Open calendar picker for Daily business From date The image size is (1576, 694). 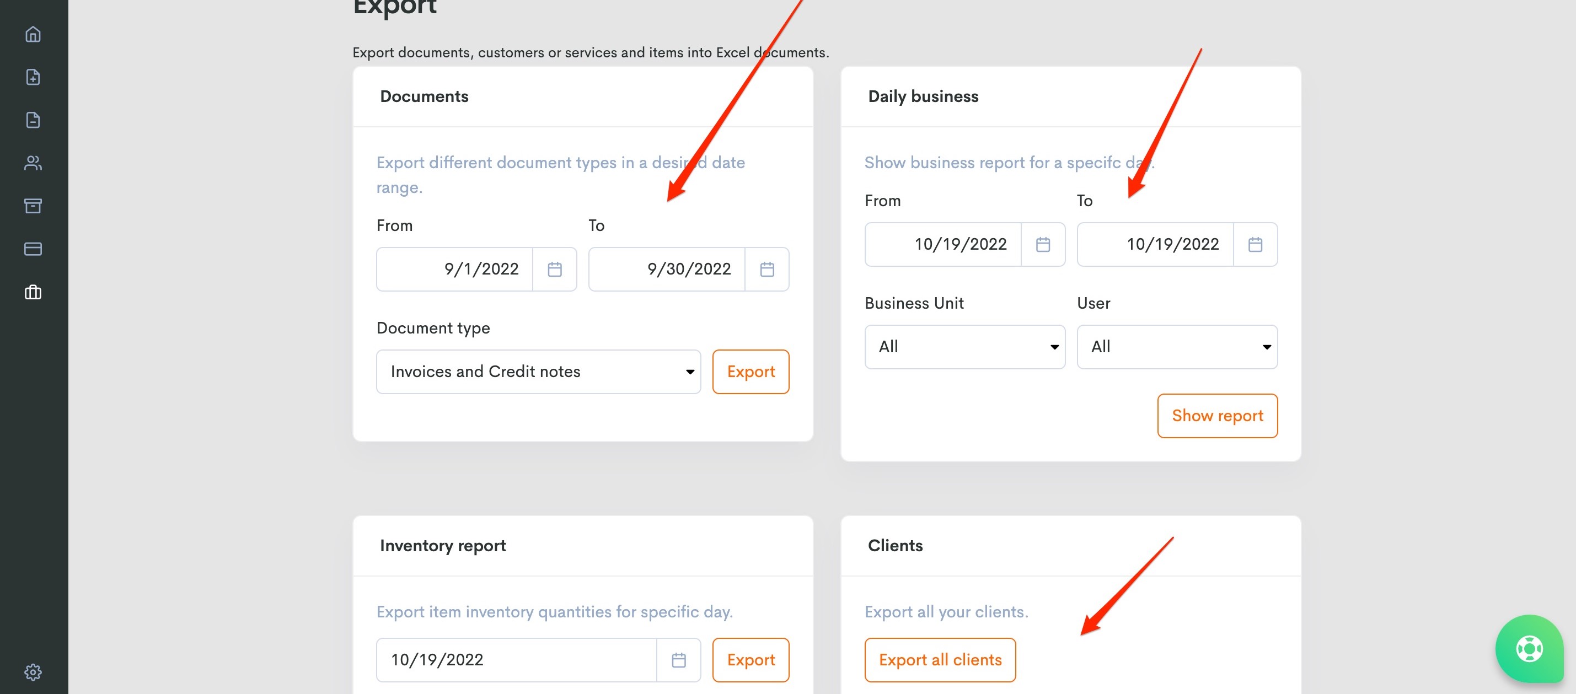pyautogui.click(x=1043, y=245)
